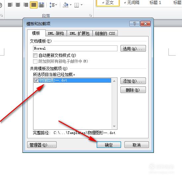
Task: Apply the 标题 1 style
Action: (155, 3)
